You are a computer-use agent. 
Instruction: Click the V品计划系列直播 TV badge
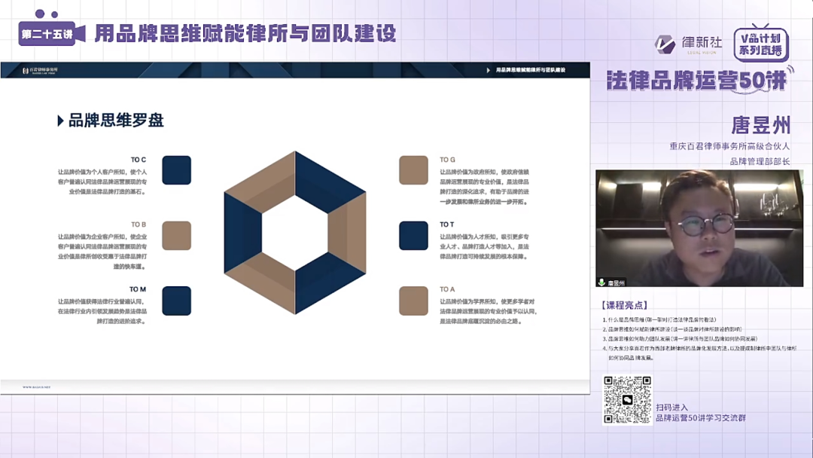[760, 43]
